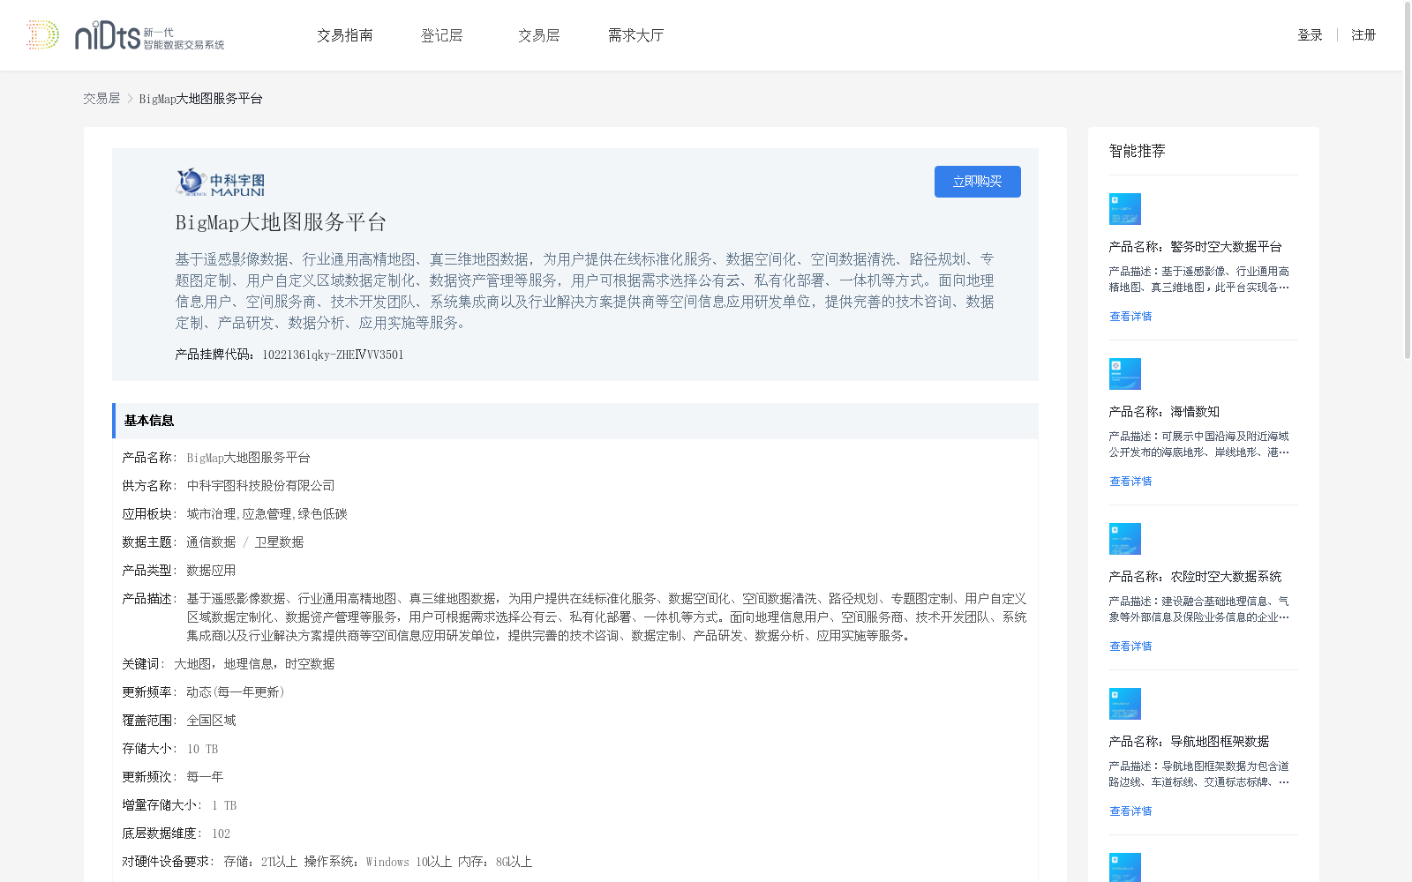Click the hardware requirements text

coord(378,862)
